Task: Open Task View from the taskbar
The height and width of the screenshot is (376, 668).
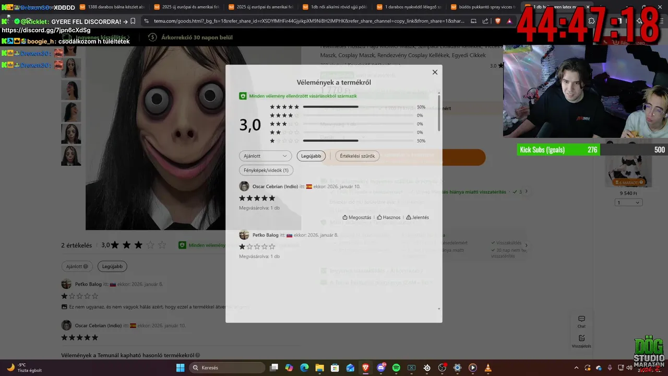Action: pyautogui.click(x=274, y=368)
